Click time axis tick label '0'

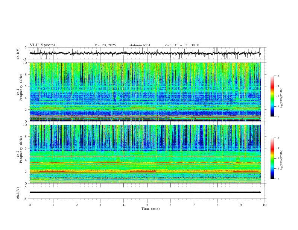coord(30,205)
